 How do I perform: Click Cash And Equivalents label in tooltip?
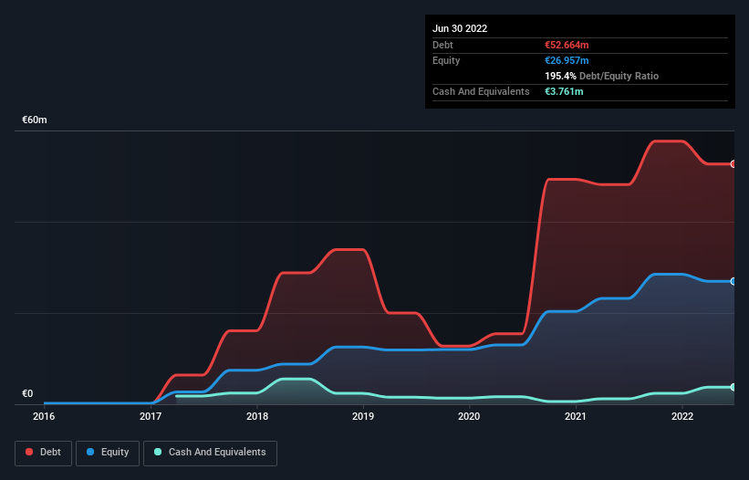pyautogui.click(x=481, y=91)
